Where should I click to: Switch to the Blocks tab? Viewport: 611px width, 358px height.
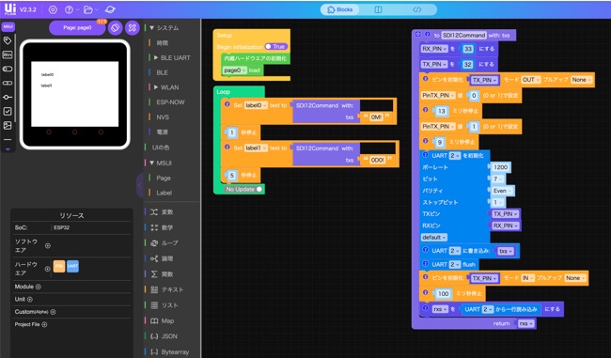pos(339,9)
